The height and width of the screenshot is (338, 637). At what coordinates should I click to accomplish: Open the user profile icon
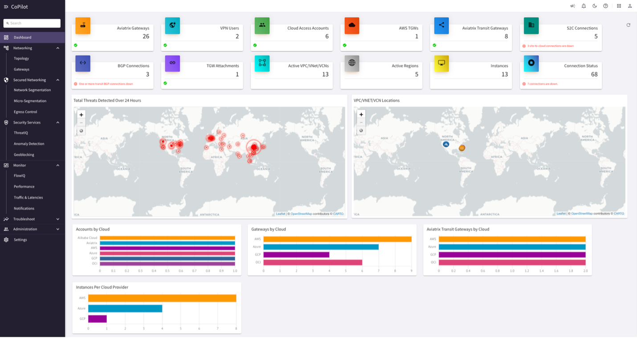point(629,6)
